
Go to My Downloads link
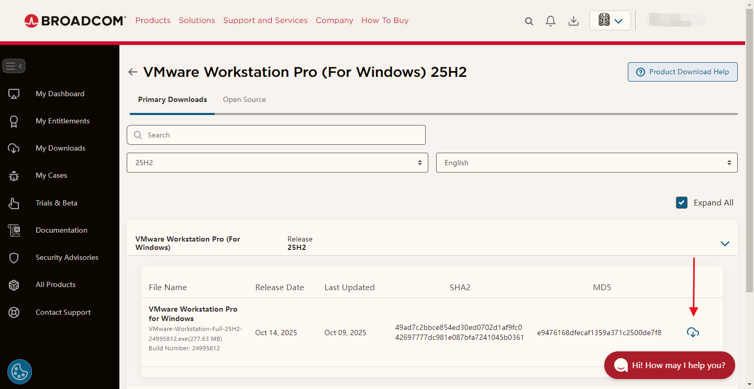tap(61, 148)
